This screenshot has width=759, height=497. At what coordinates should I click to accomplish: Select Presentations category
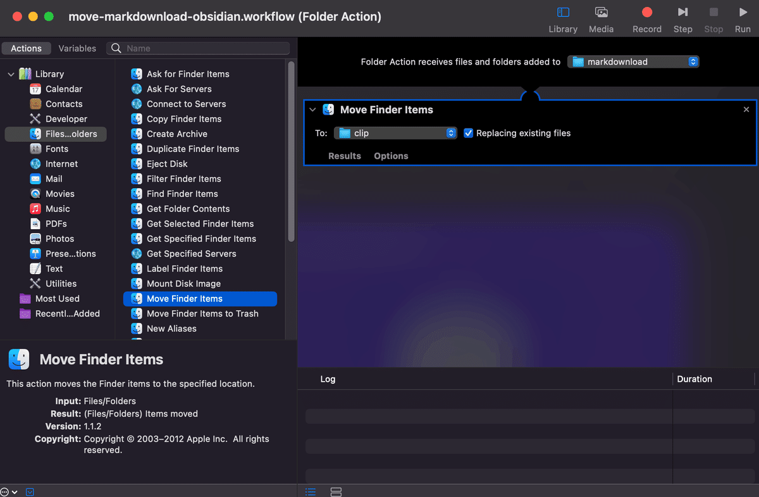coord(70,254)
